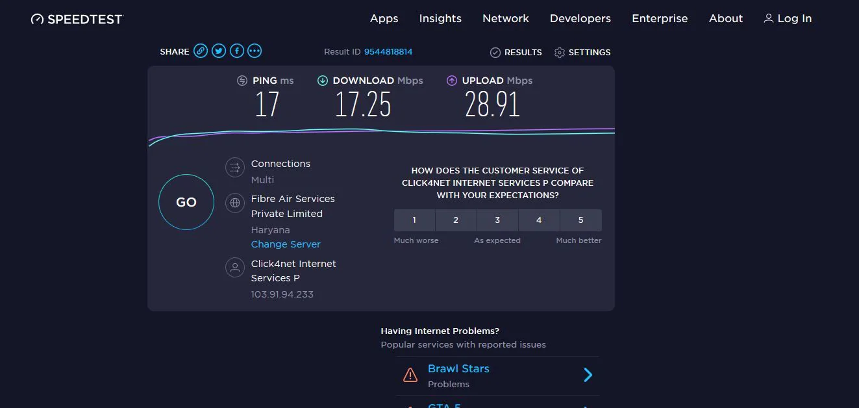Click the Brawl Stars warning icon
This screenshot has width=859, height=408.
tap(410, 375)
